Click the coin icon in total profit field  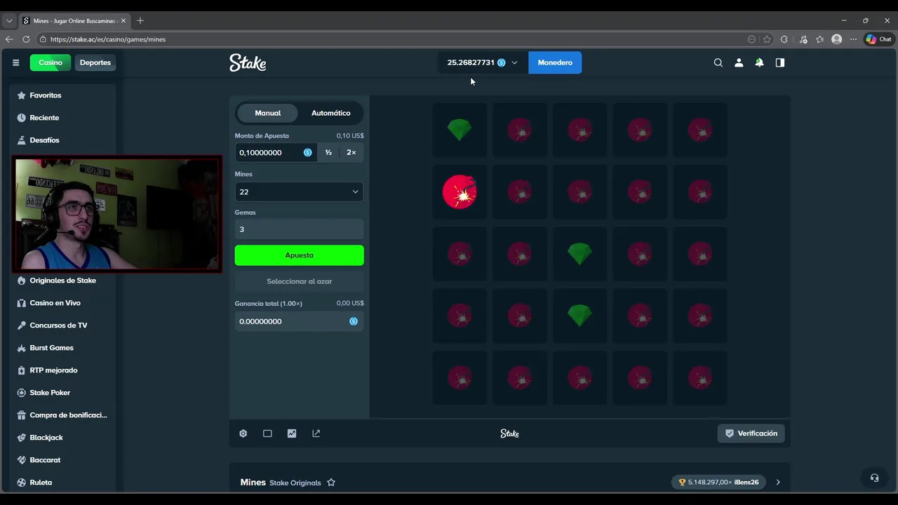(x=354, y=321)
